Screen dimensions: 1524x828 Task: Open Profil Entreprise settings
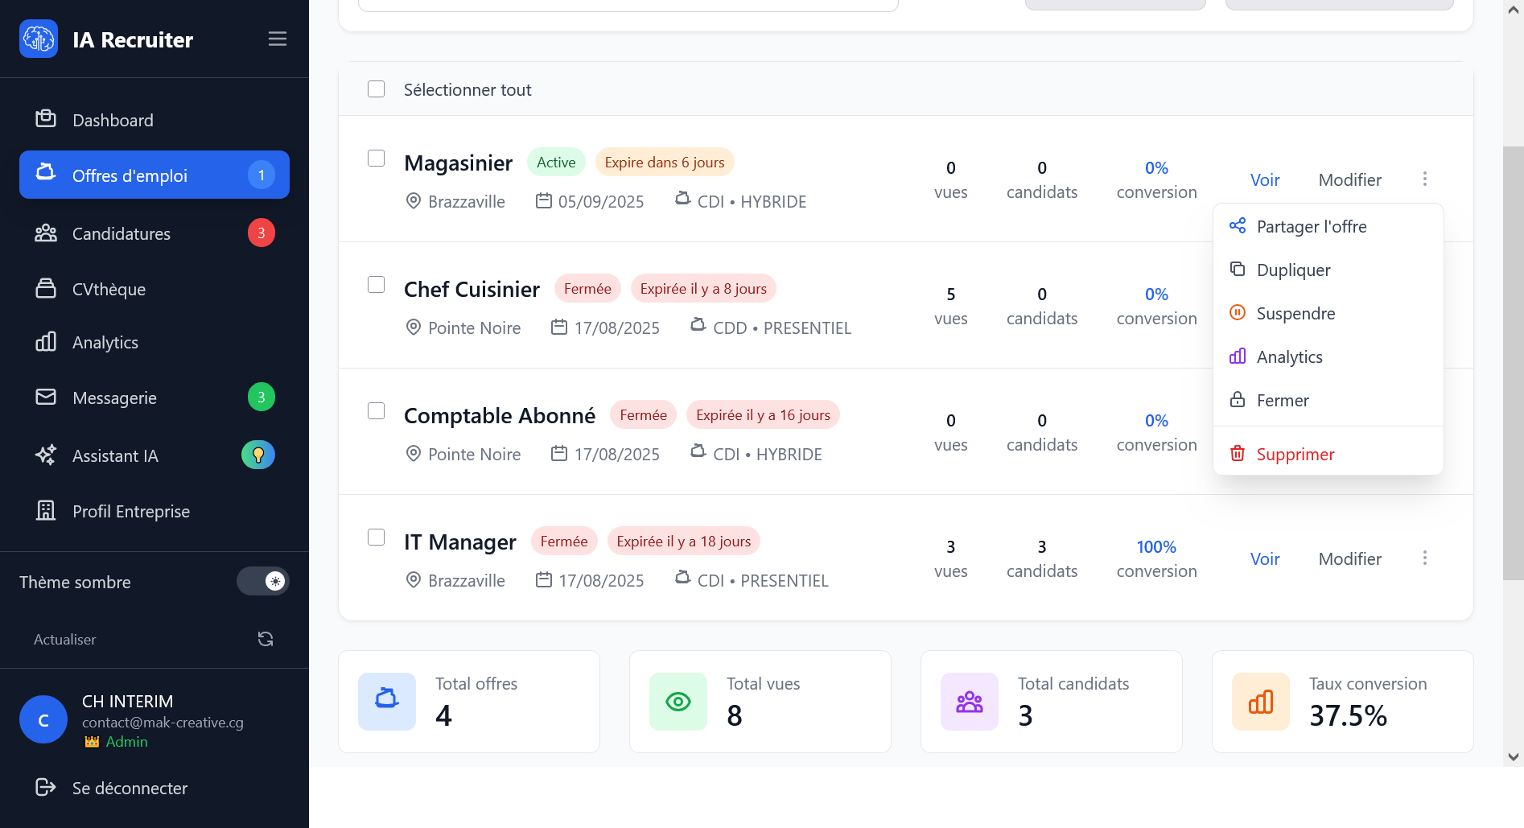click(x=130, y=511)
